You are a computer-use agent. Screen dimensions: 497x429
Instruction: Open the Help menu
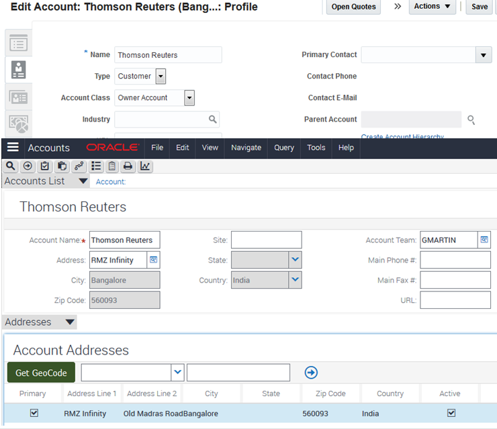(x=346, y=148)
